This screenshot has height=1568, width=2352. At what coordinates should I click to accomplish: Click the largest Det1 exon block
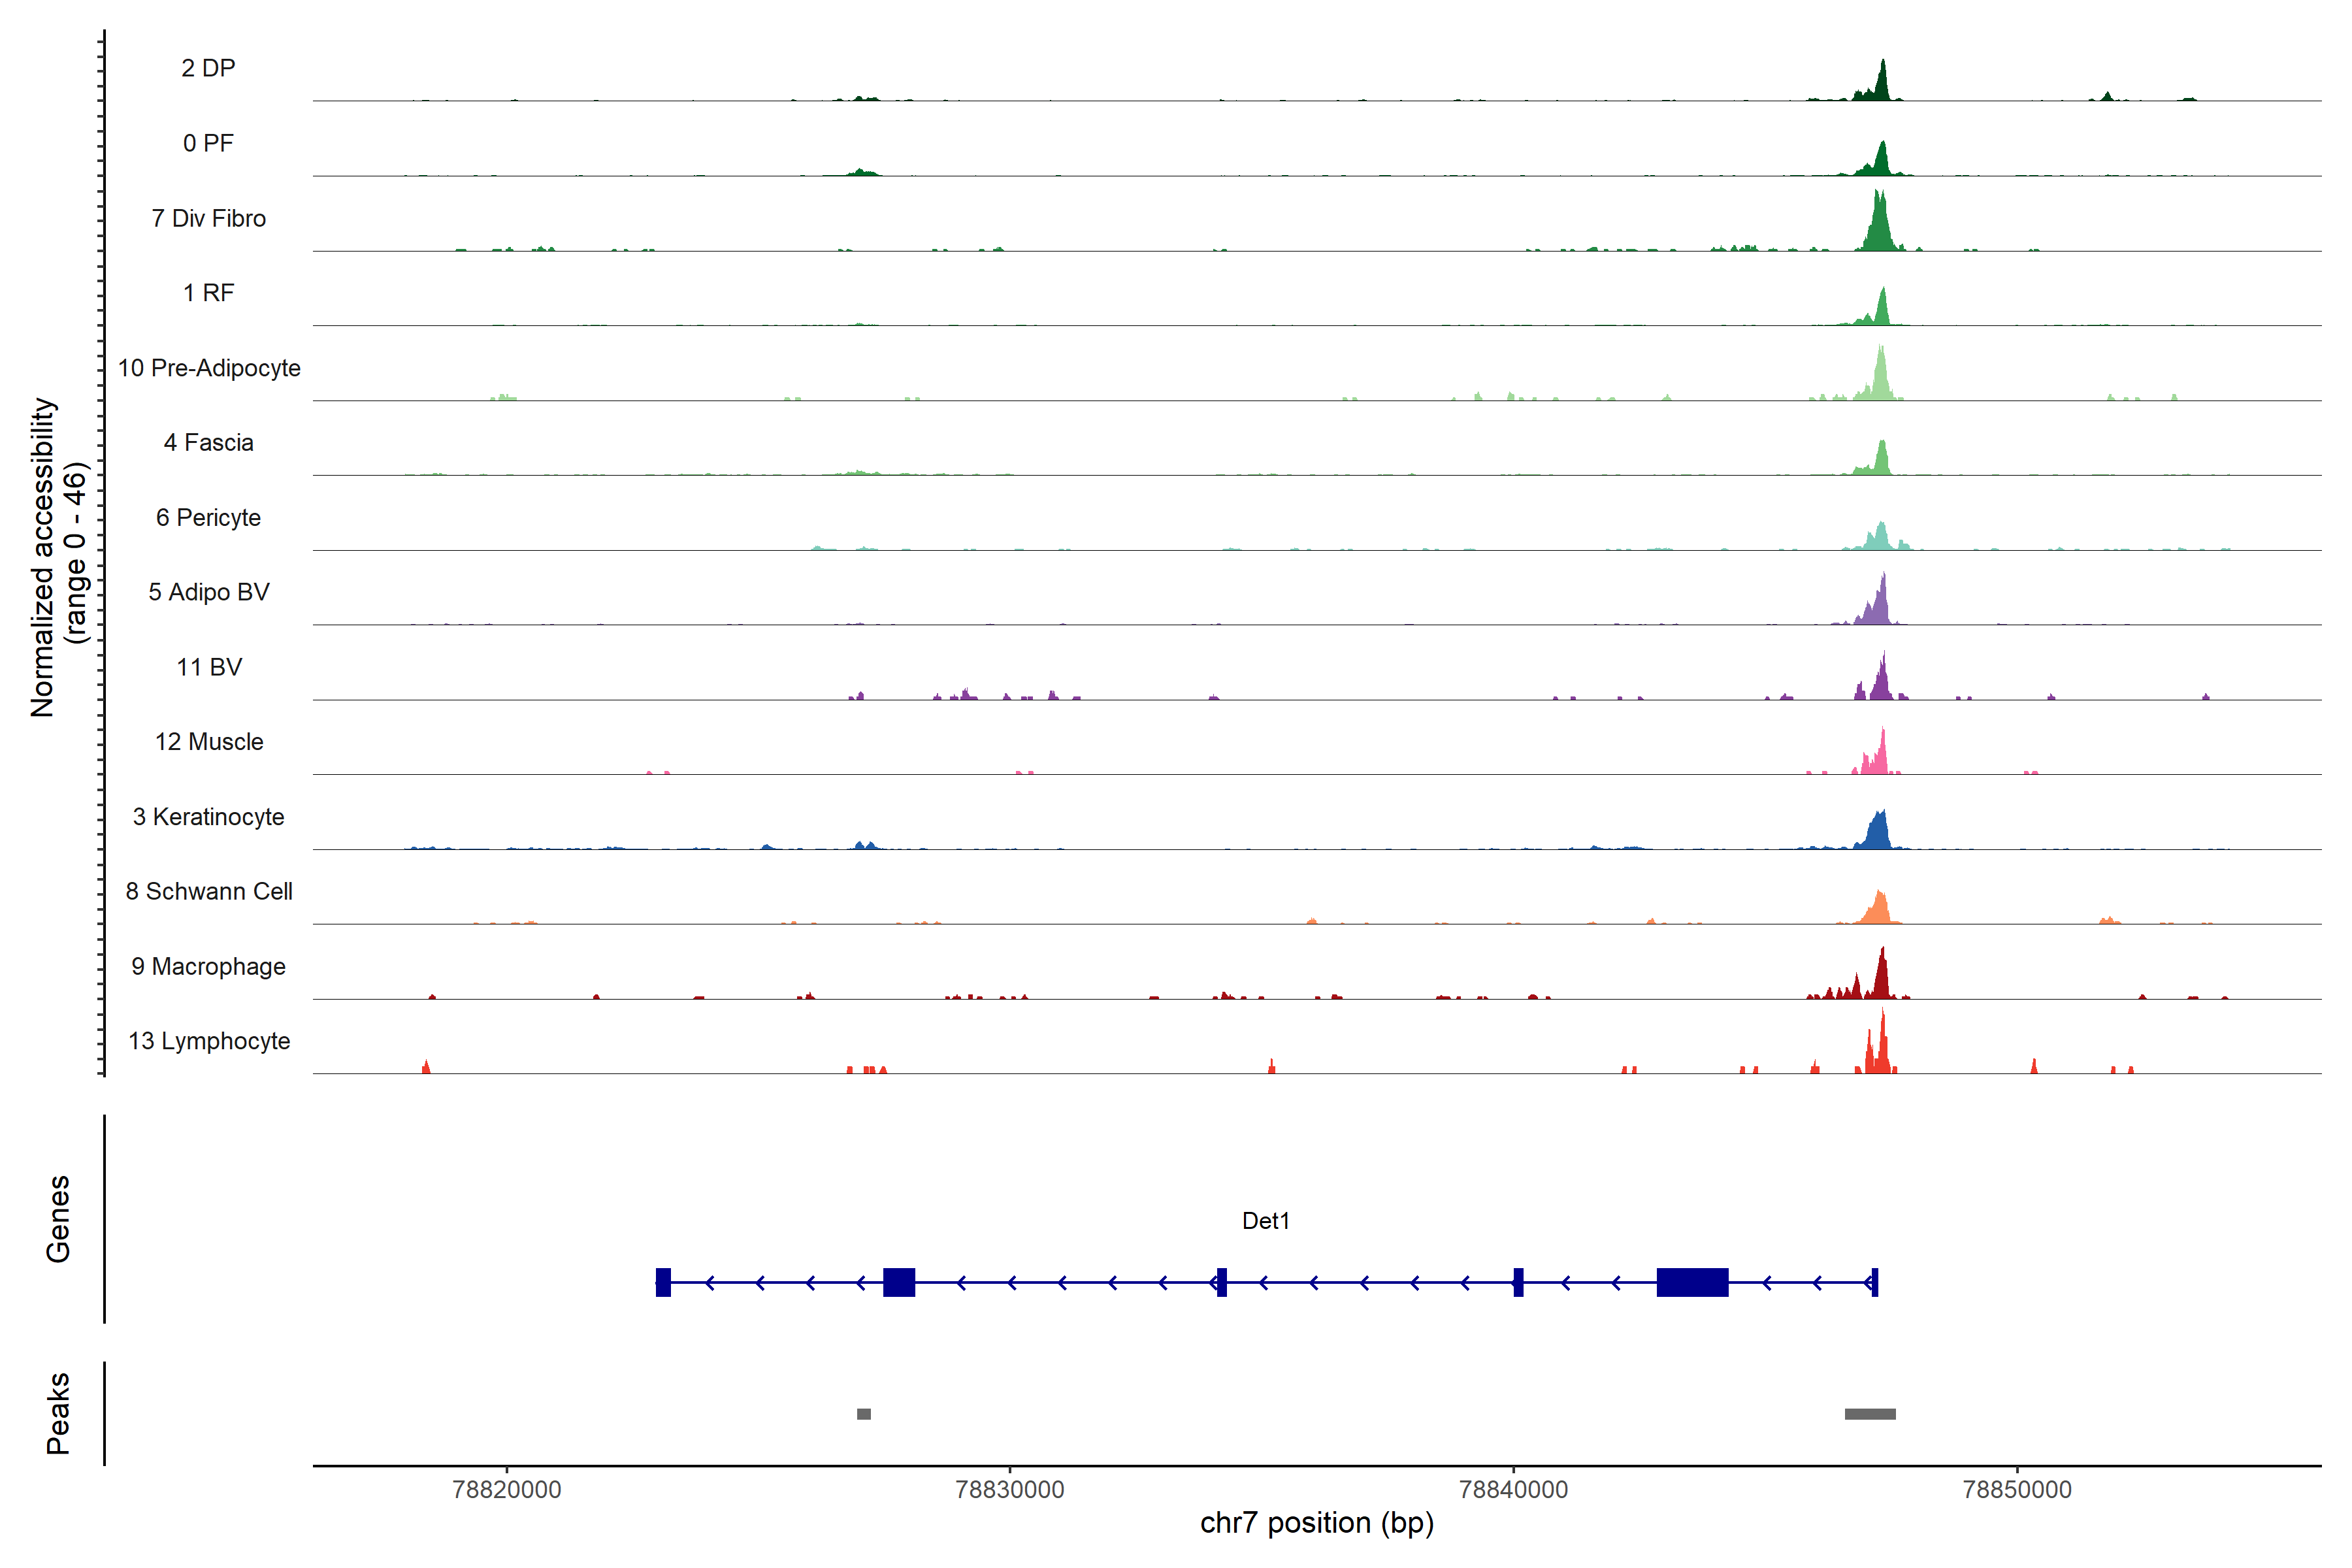[x=1692, y=1282]
